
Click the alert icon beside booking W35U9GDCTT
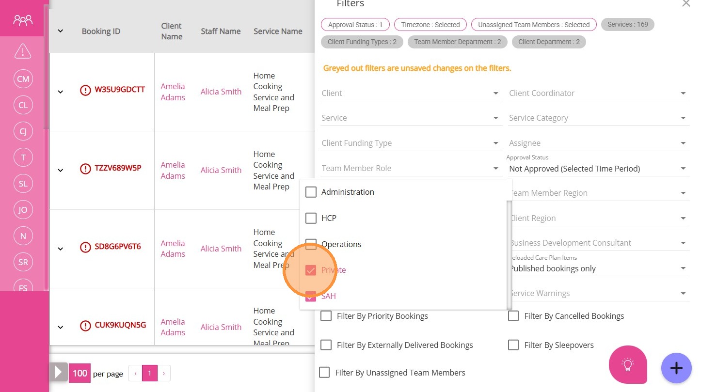(x=85, y=90)
